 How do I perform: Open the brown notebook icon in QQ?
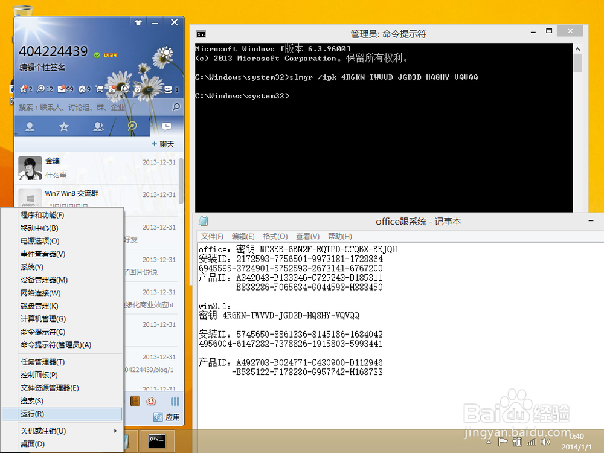(x=135, y=402)
